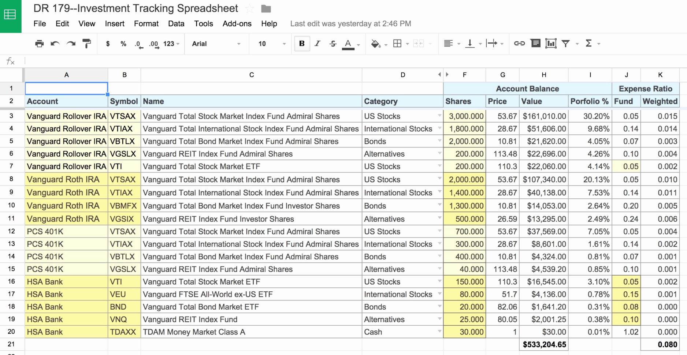The width and height of the screenshot is (687, 355).
Task: Open the Add-ons menu
Action: [x=237, y=23]
